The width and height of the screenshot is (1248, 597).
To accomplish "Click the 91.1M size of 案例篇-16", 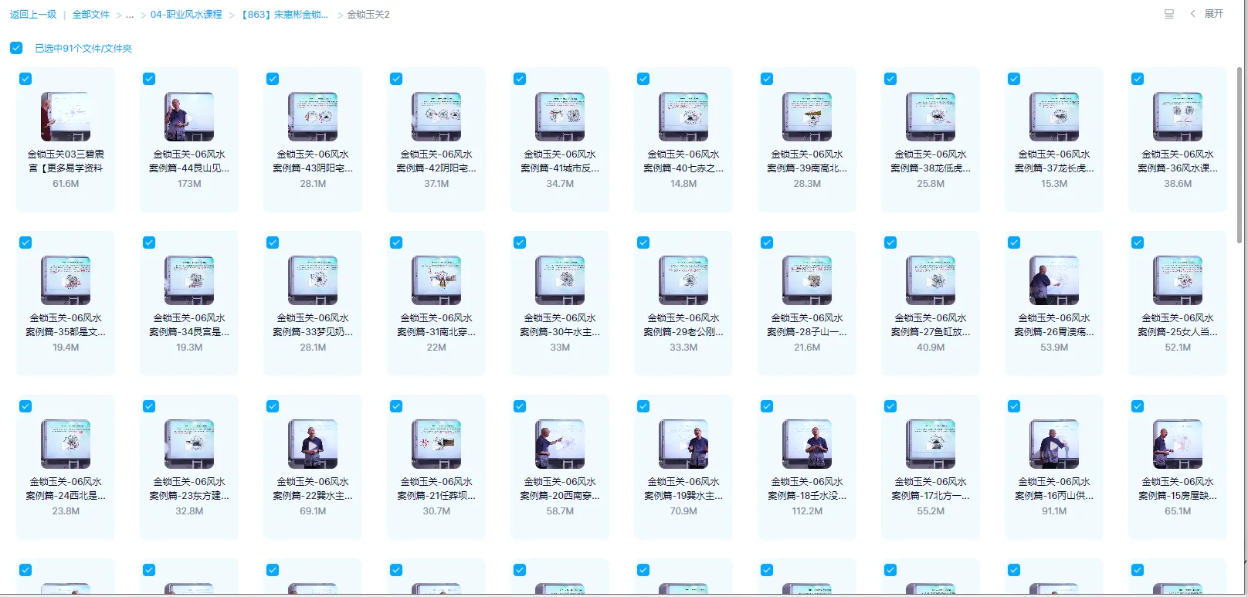I will coord(1054,511).
